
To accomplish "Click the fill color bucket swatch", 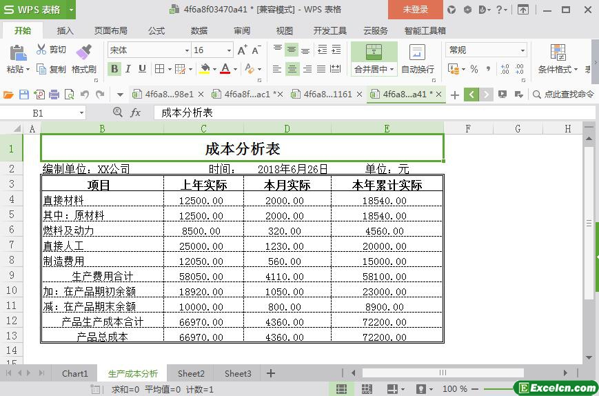I will pos(205,69).
